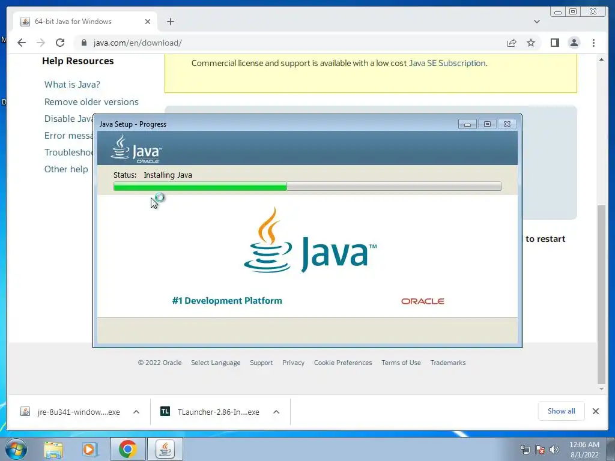Close the 64-bit Java for Windows tab
This screenshot has height=461, width=615.
(148, 22)
